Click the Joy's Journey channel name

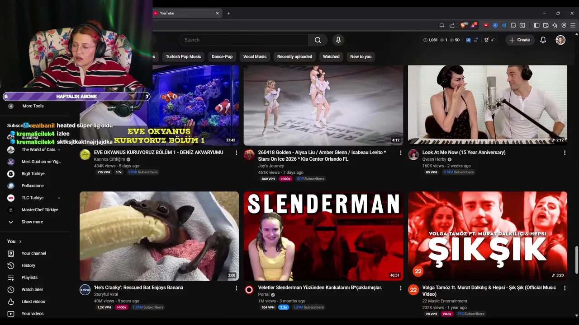click(271, 166)
